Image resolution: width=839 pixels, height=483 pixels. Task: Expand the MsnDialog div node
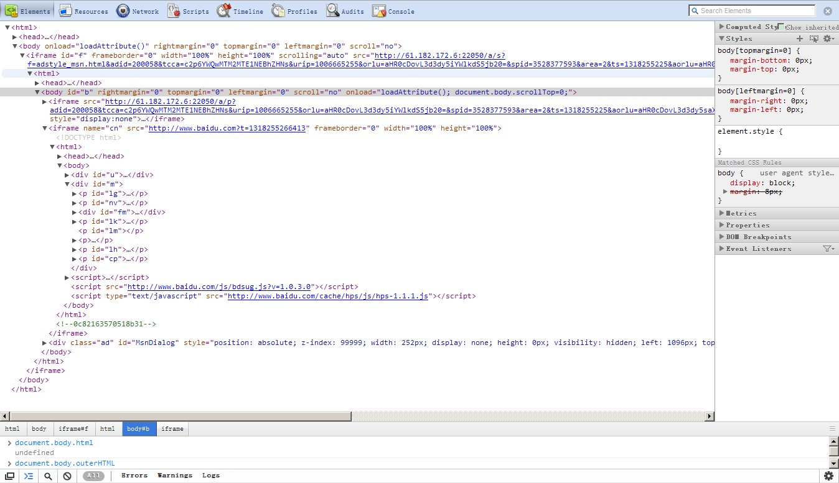(45, 343)
